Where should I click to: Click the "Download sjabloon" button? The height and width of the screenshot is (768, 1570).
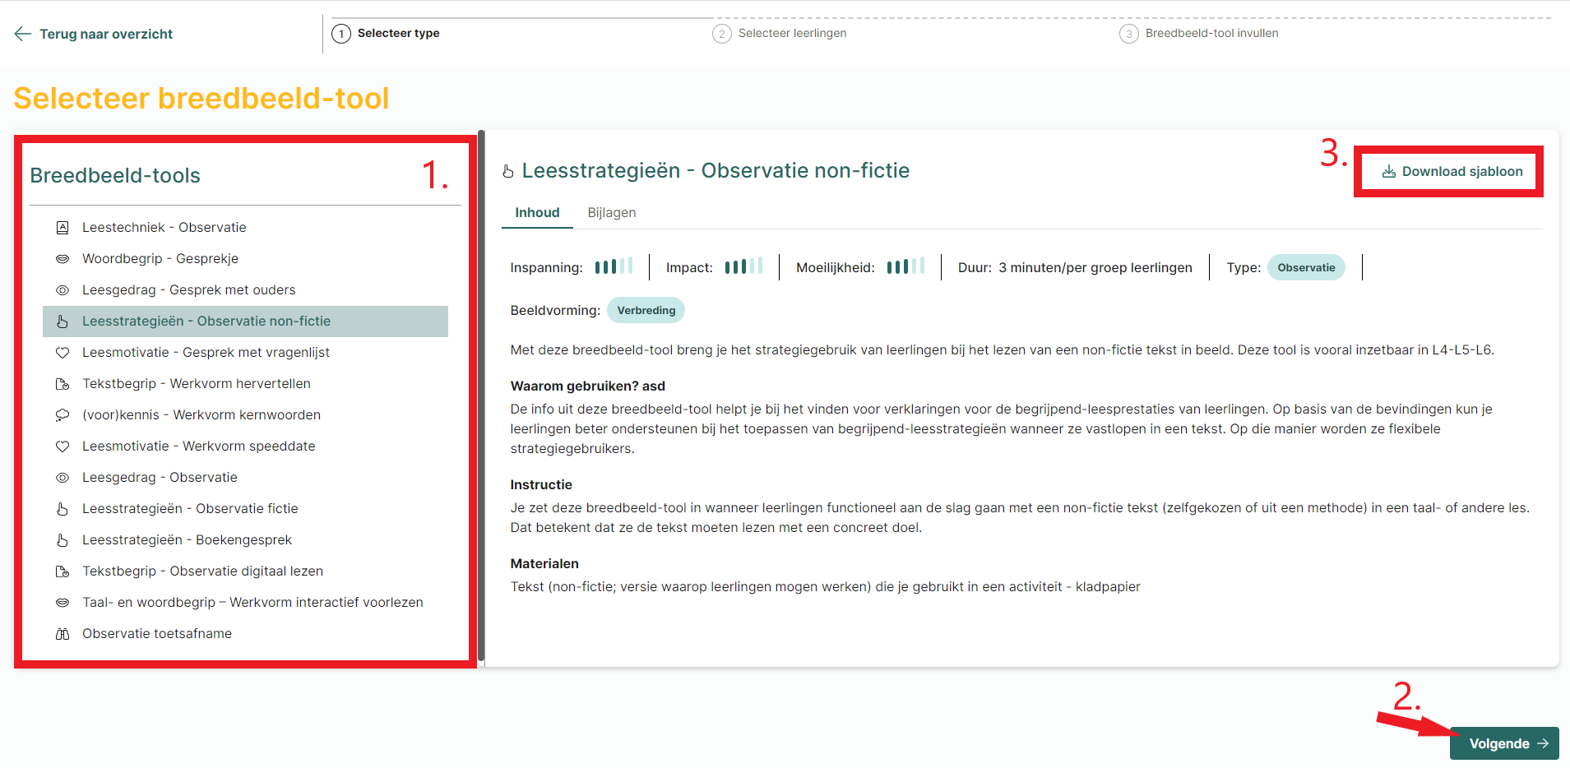tap(1448, 171)
